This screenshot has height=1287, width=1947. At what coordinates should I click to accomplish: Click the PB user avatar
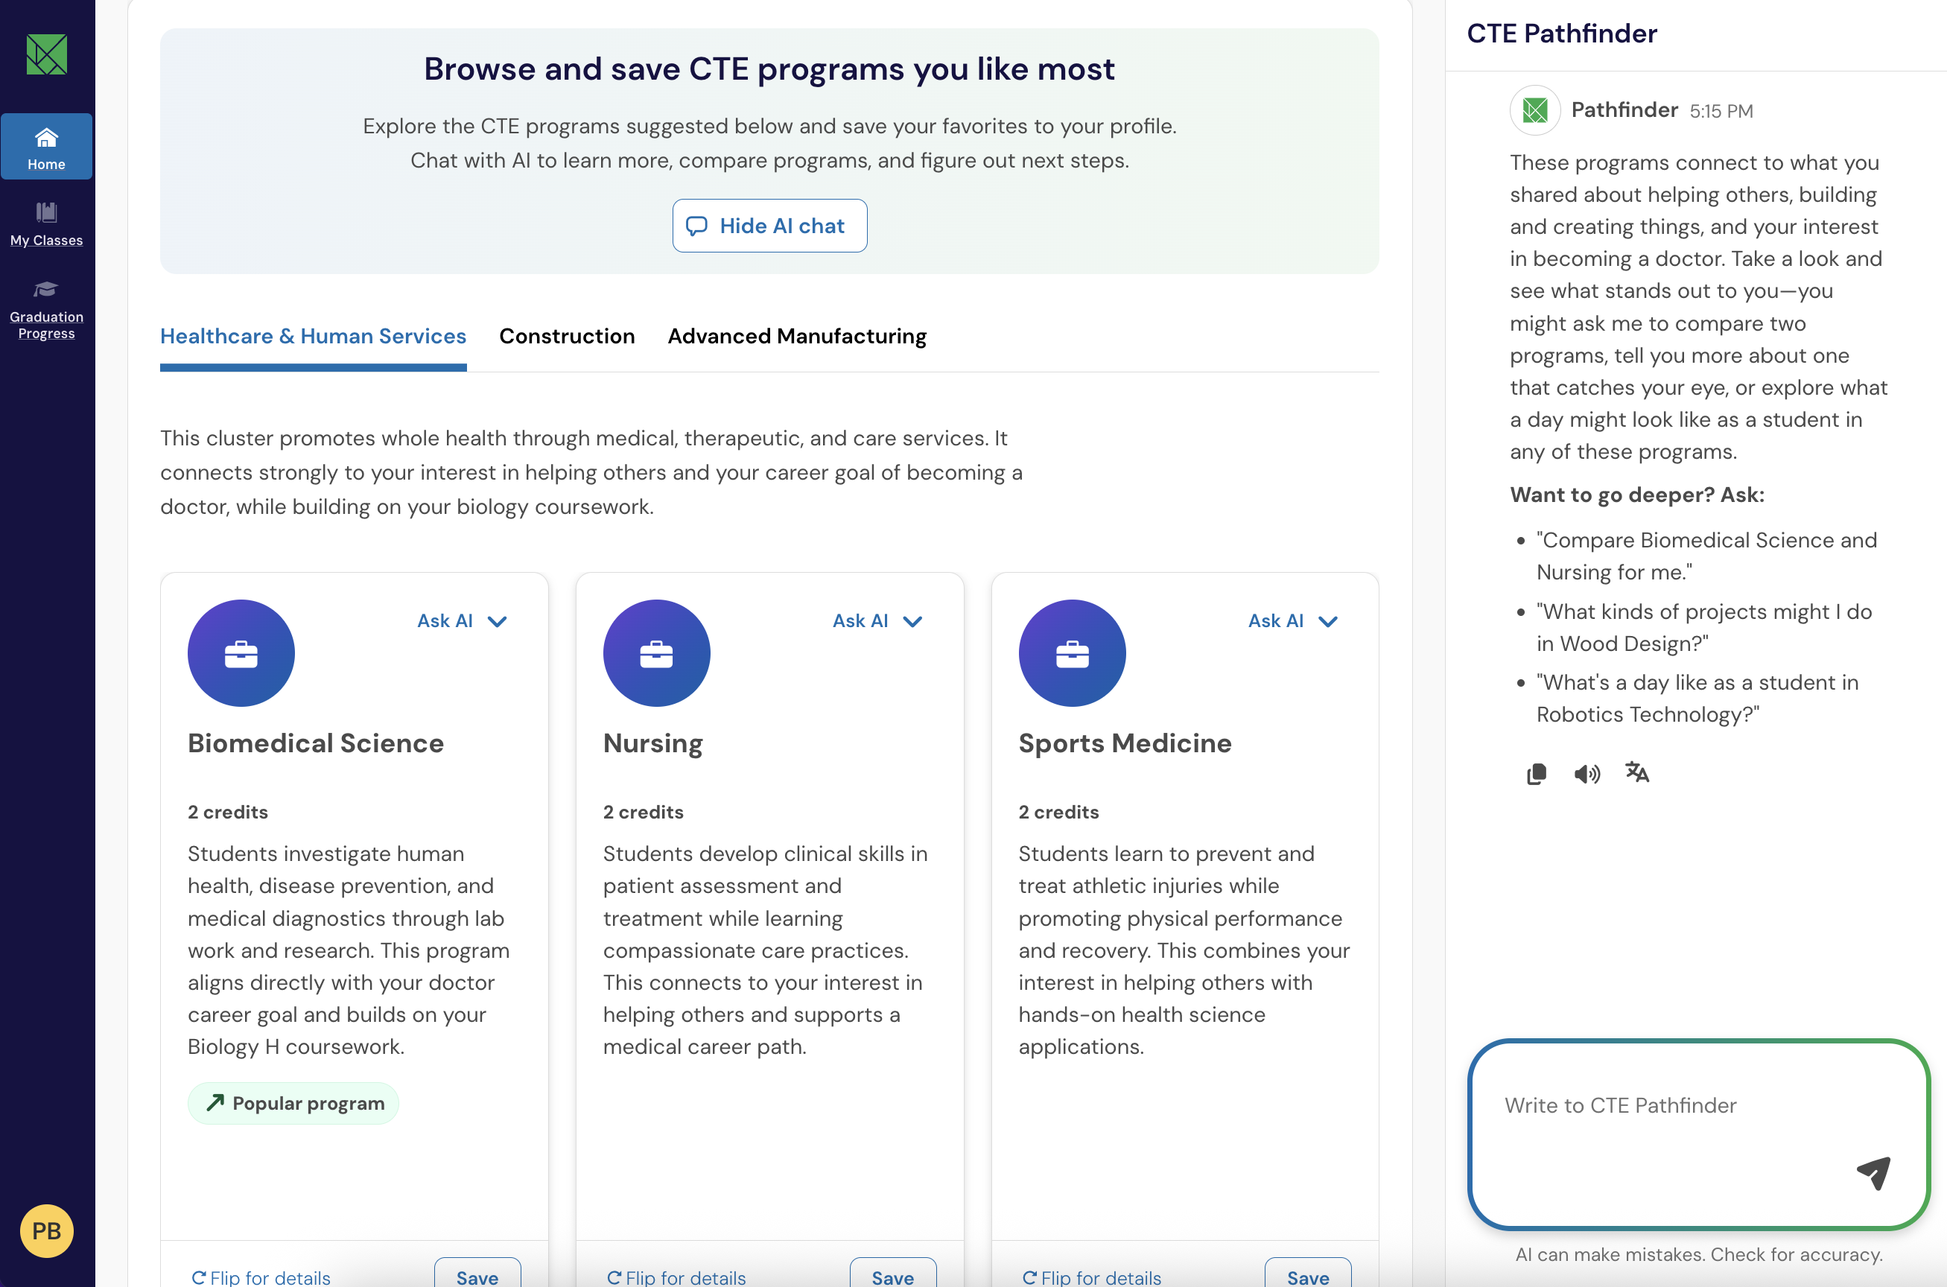point(47,1230)
